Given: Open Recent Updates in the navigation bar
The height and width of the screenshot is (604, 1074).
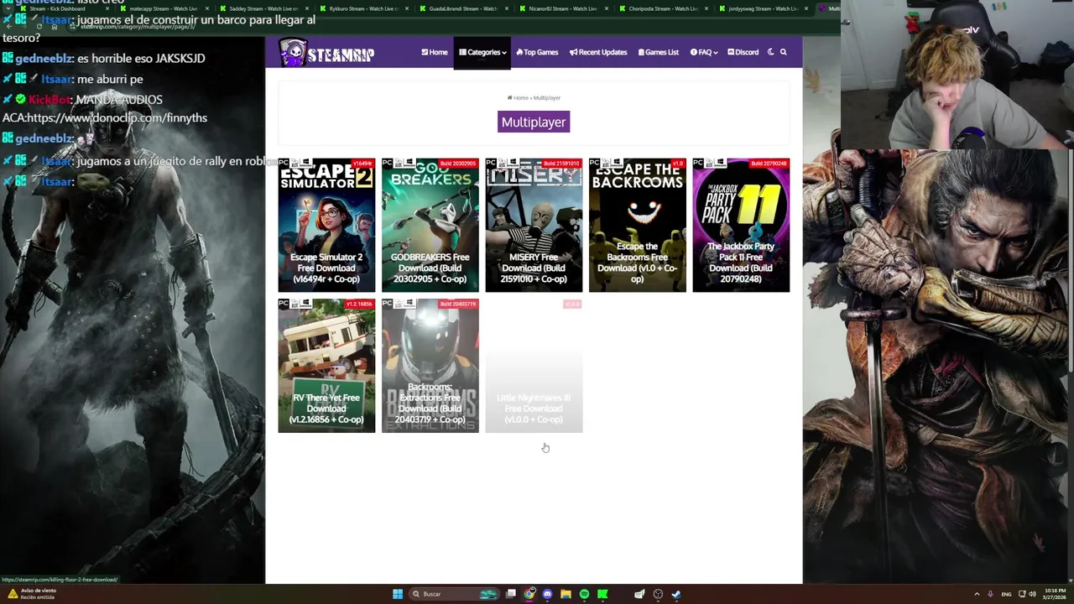Looking at the screenshot, I should click(x=598, y=52).
